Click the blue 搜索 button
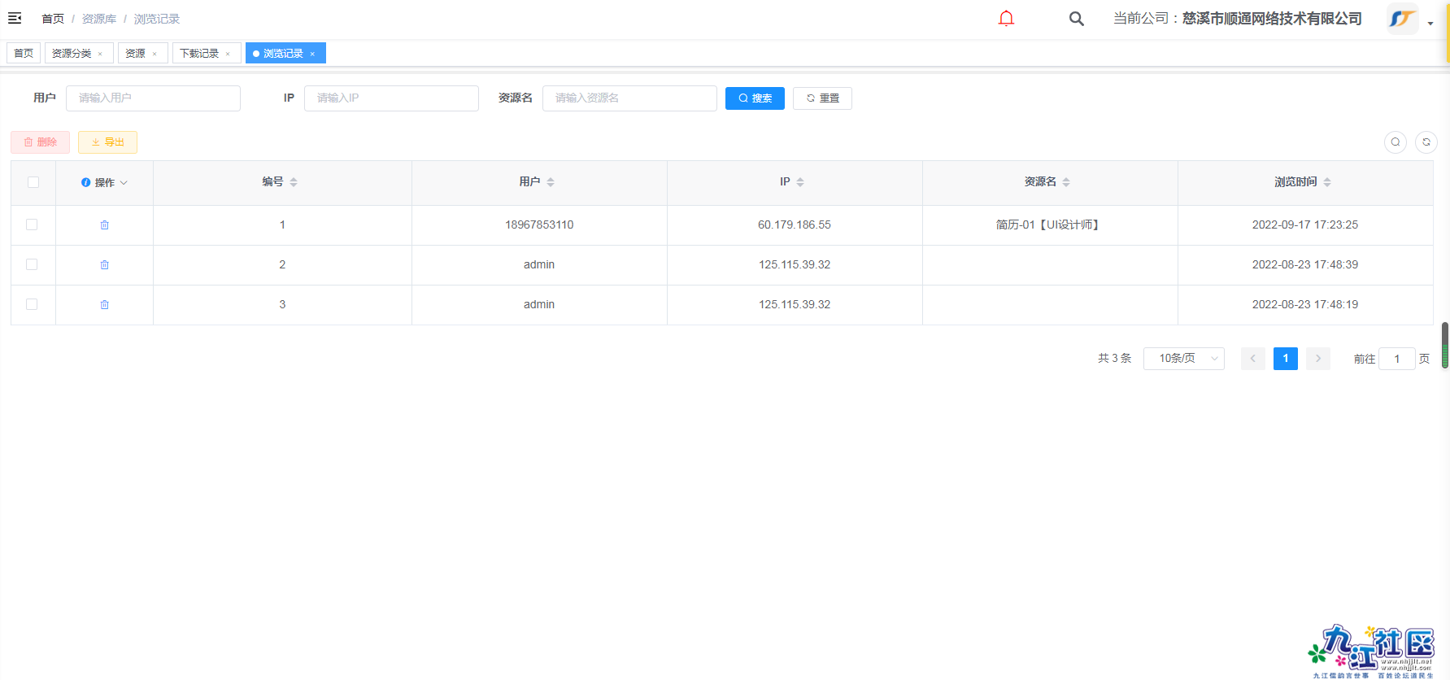Viewport: 1450px width, 680px height. [755, 98]
